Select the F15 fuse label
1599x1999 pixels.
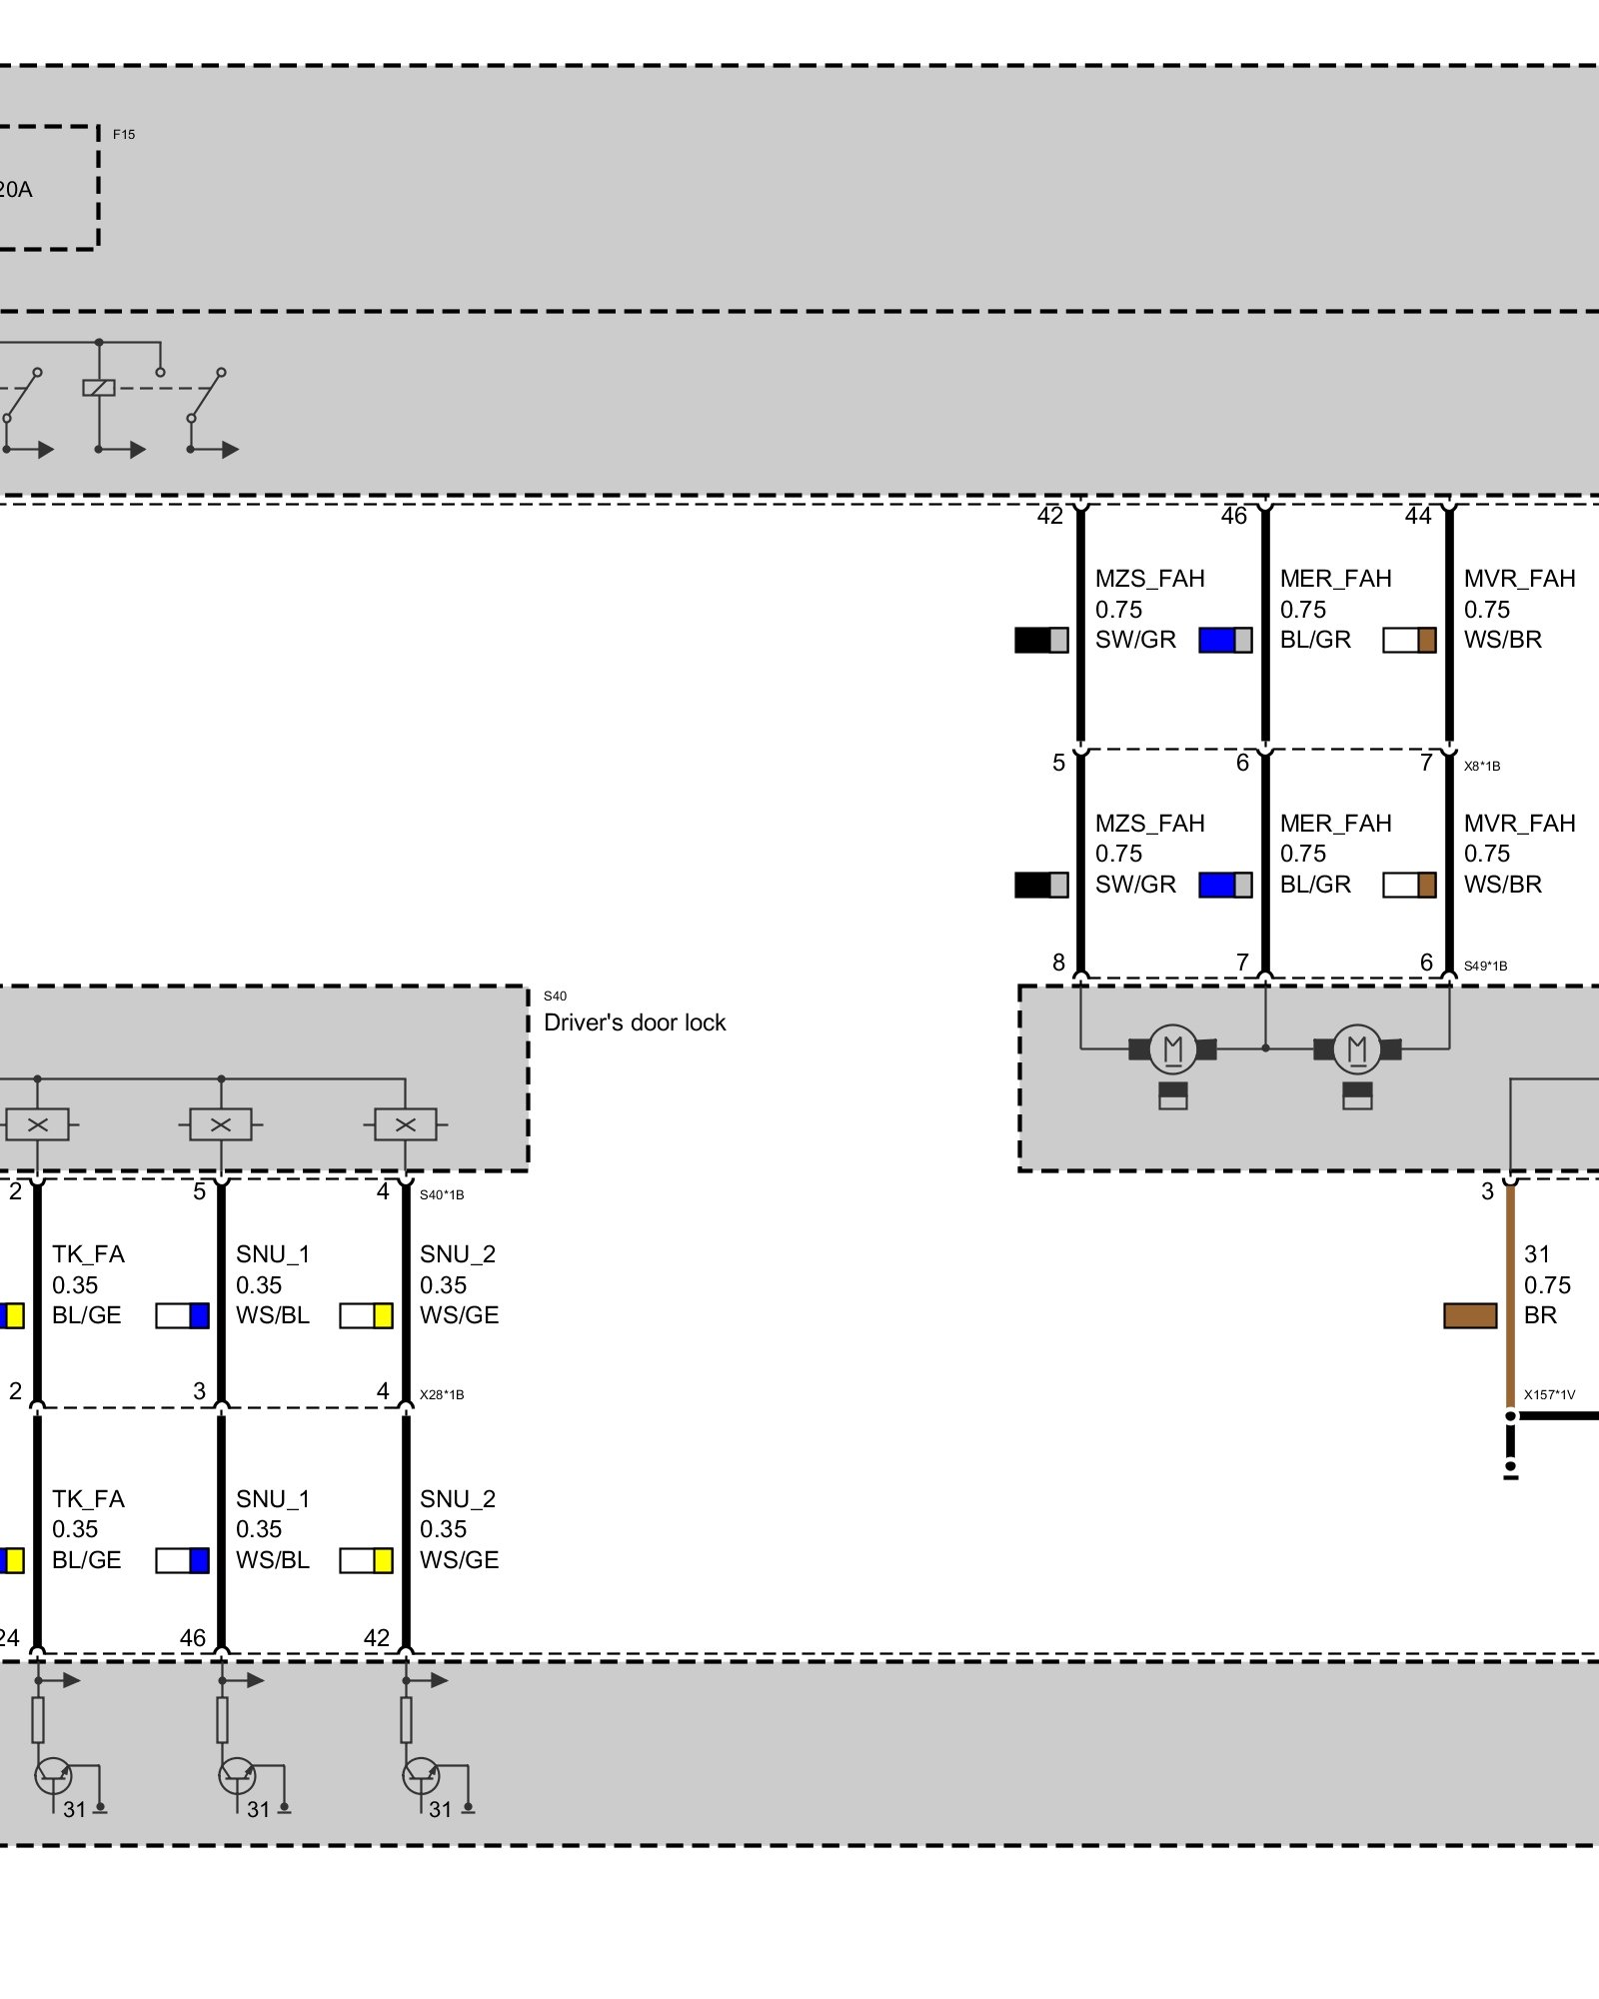[124, 134]
